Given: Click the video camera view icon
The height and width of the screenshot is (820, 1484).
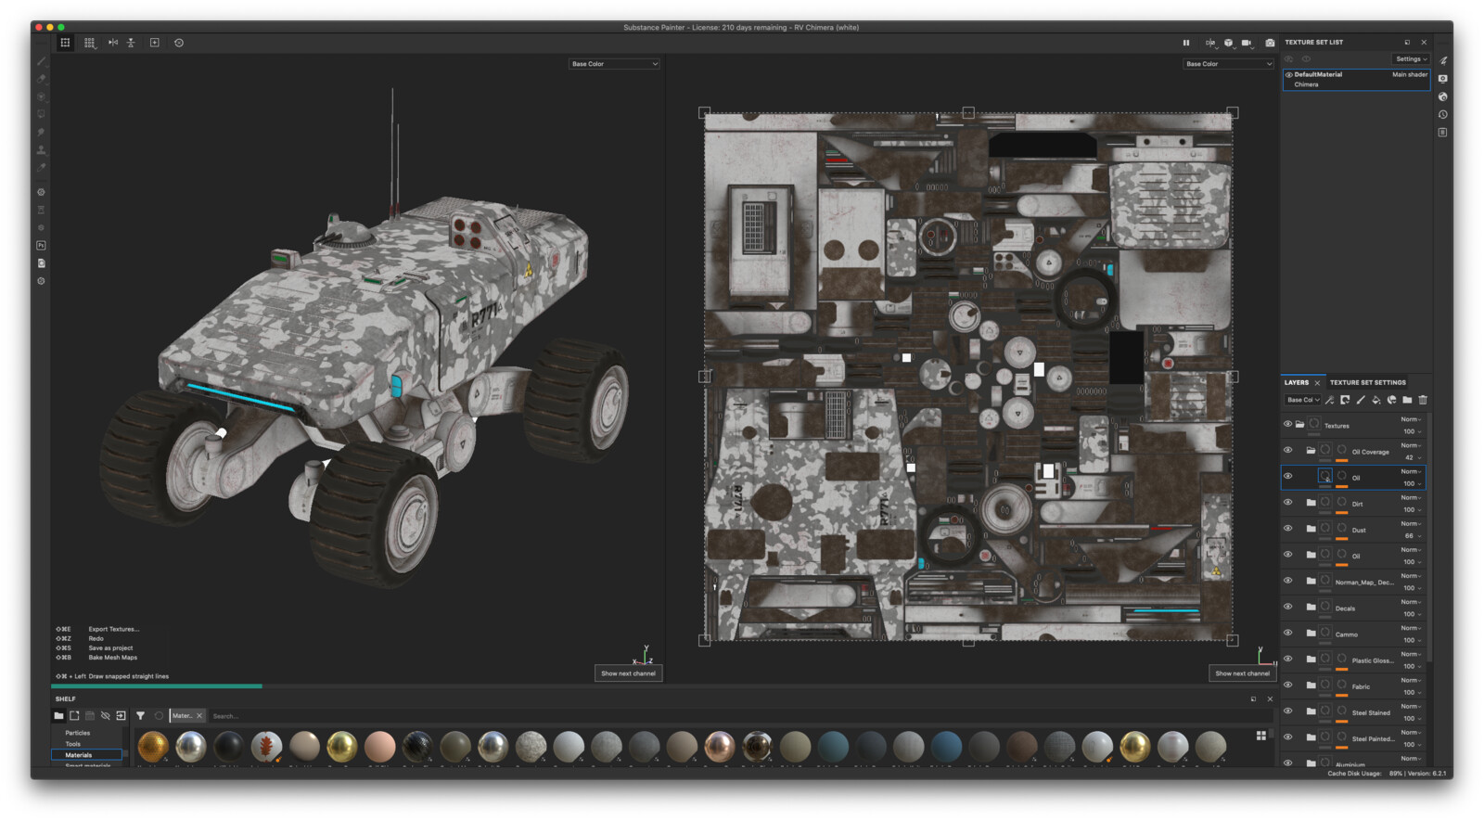Looking at the screenshot, I should pyautogui.click(x=1247, y=43).
